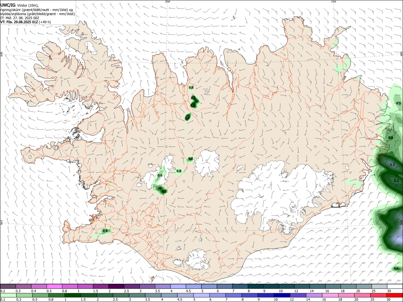This screenshot has width=403, height=302.
Task: Click the white 30 swatch ending top legend row
Action: coord(395,287)
